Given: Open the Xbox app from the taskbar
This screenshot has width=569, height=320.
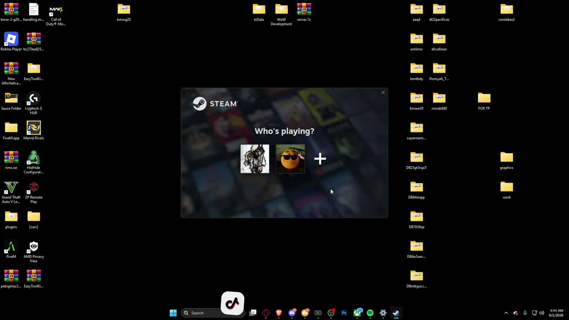Looking at the screenshot, I should click(x=357, y=313).
